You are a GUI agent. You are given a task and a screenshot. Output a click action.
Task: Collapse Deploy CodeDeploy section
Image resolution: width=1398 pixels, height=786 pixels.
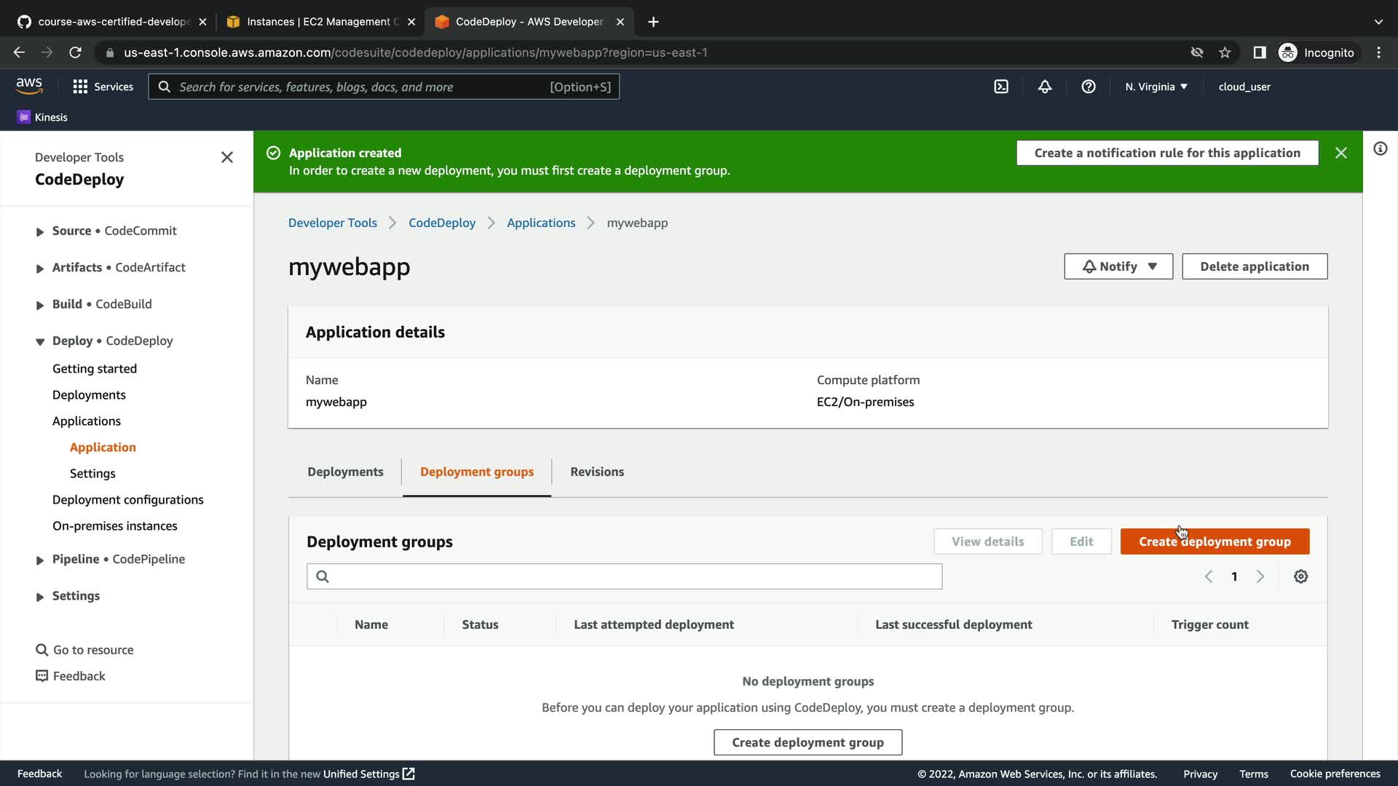coord(40,341)
